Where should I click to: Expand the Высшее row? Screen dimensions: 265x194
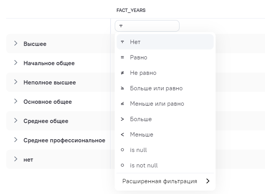point(16,44)
